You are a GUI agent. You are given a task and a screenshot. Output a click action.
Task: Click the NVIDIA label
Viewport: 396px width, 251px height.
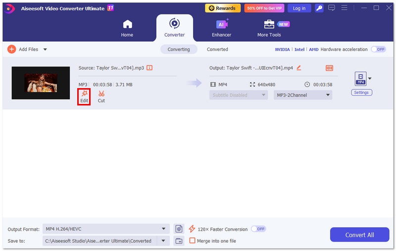tap(282, 49)
